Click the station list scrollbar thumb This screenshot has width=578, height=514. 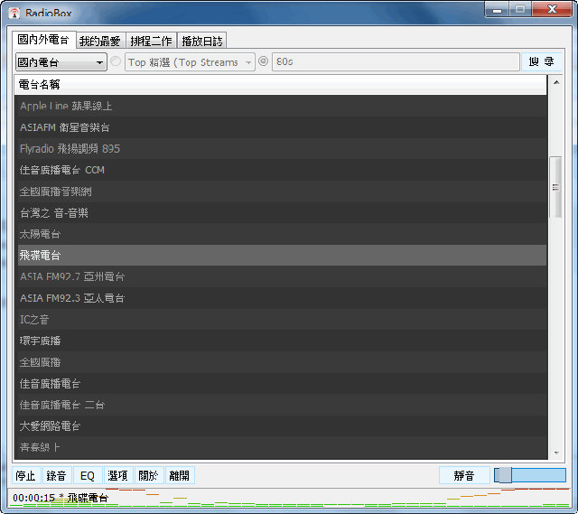pos(555,187)
